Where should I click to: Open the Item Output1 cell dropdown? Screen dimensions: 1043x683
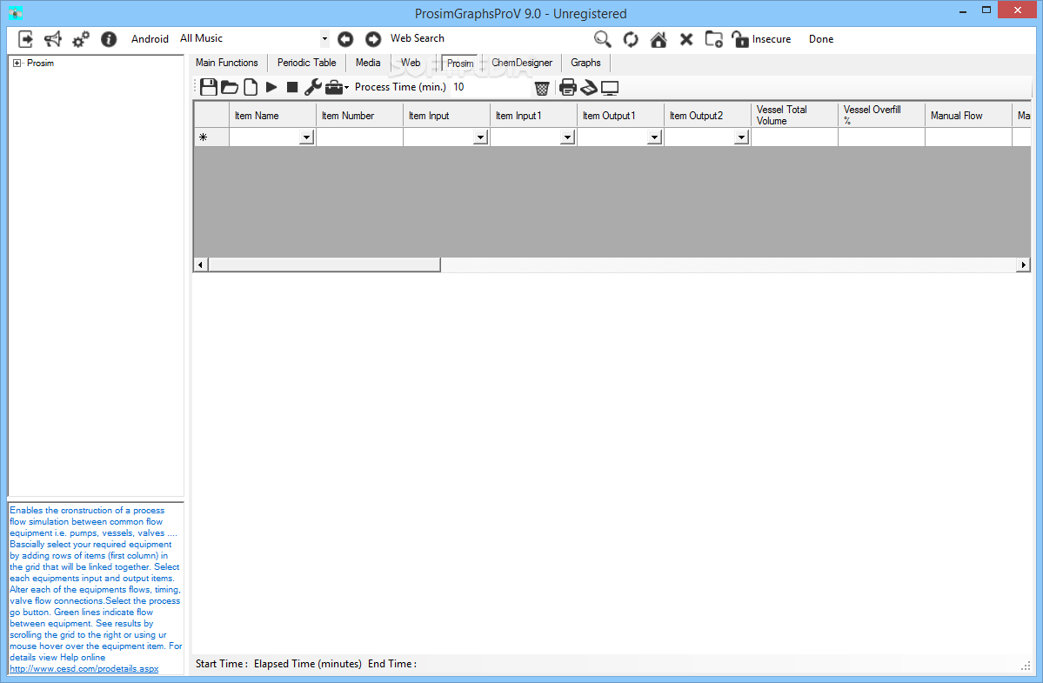click(654, 137)
